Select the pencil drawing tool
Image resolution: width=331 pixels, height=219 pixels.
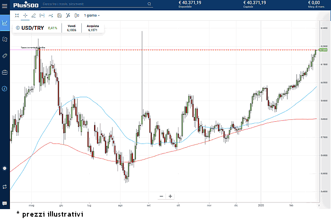click(34, 15)
